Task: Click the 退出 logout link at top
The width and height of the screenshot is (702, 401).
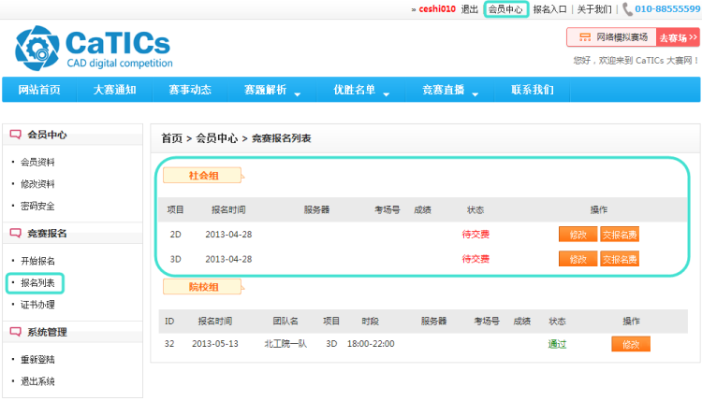Action: (x=470, y=9)
